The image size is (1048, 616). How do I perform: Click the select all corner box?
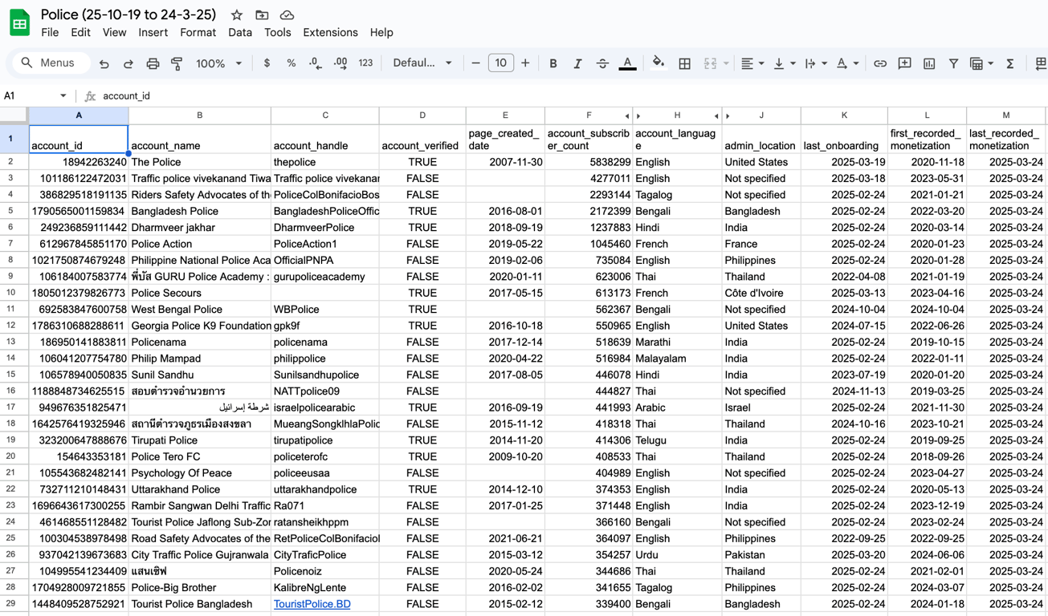(14, 115)
